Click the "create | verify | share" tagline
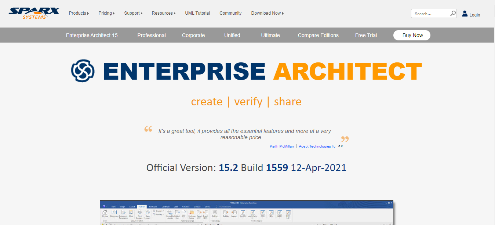This screenshot has width=495, height=225. tap(246, 101)
